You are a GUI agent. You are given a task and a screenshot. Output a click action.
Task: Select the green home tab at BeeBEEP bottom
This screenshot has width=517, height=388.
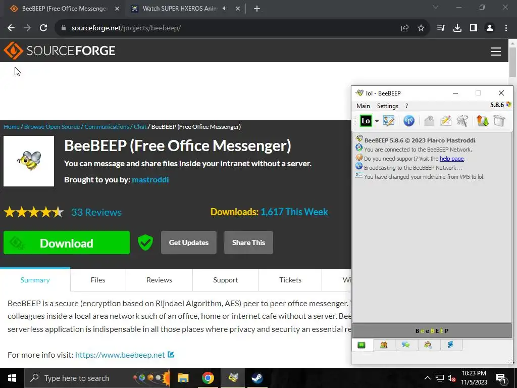[x=361, y=345]
